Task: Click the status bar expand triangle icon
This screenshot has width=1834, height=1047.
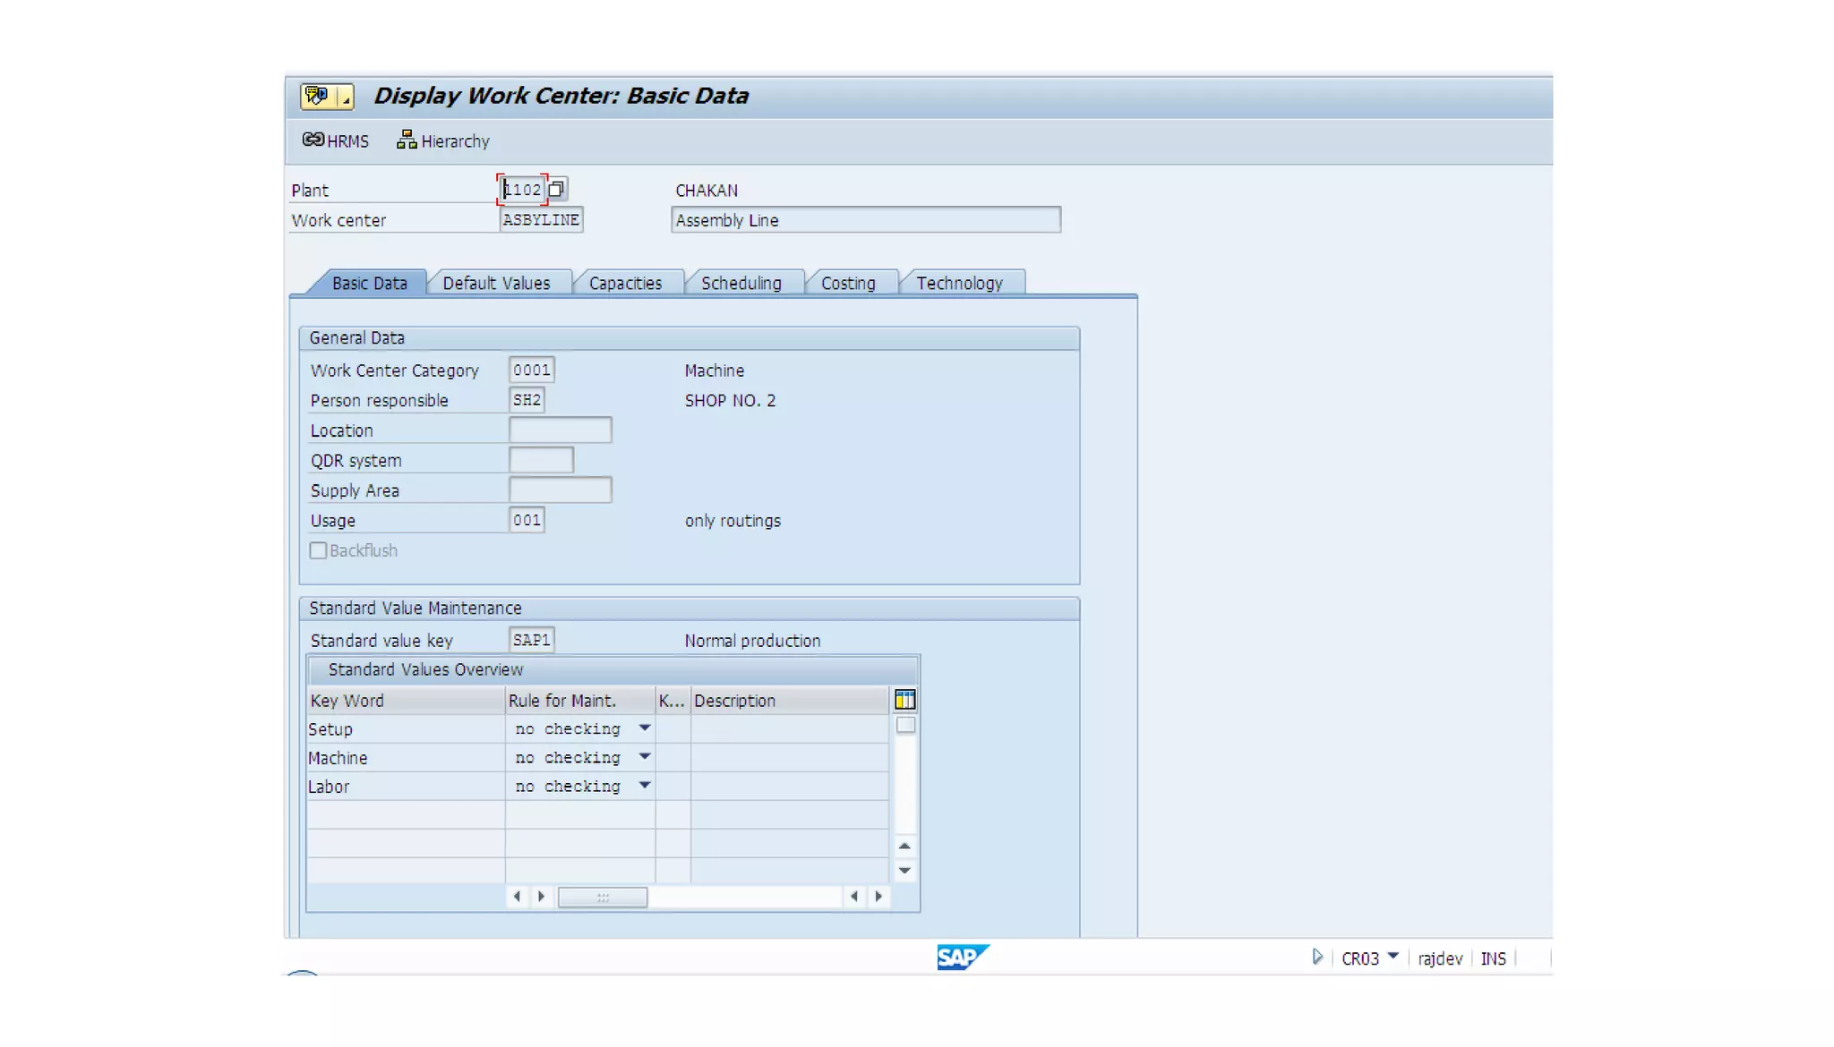Action: coord(1316,958)
